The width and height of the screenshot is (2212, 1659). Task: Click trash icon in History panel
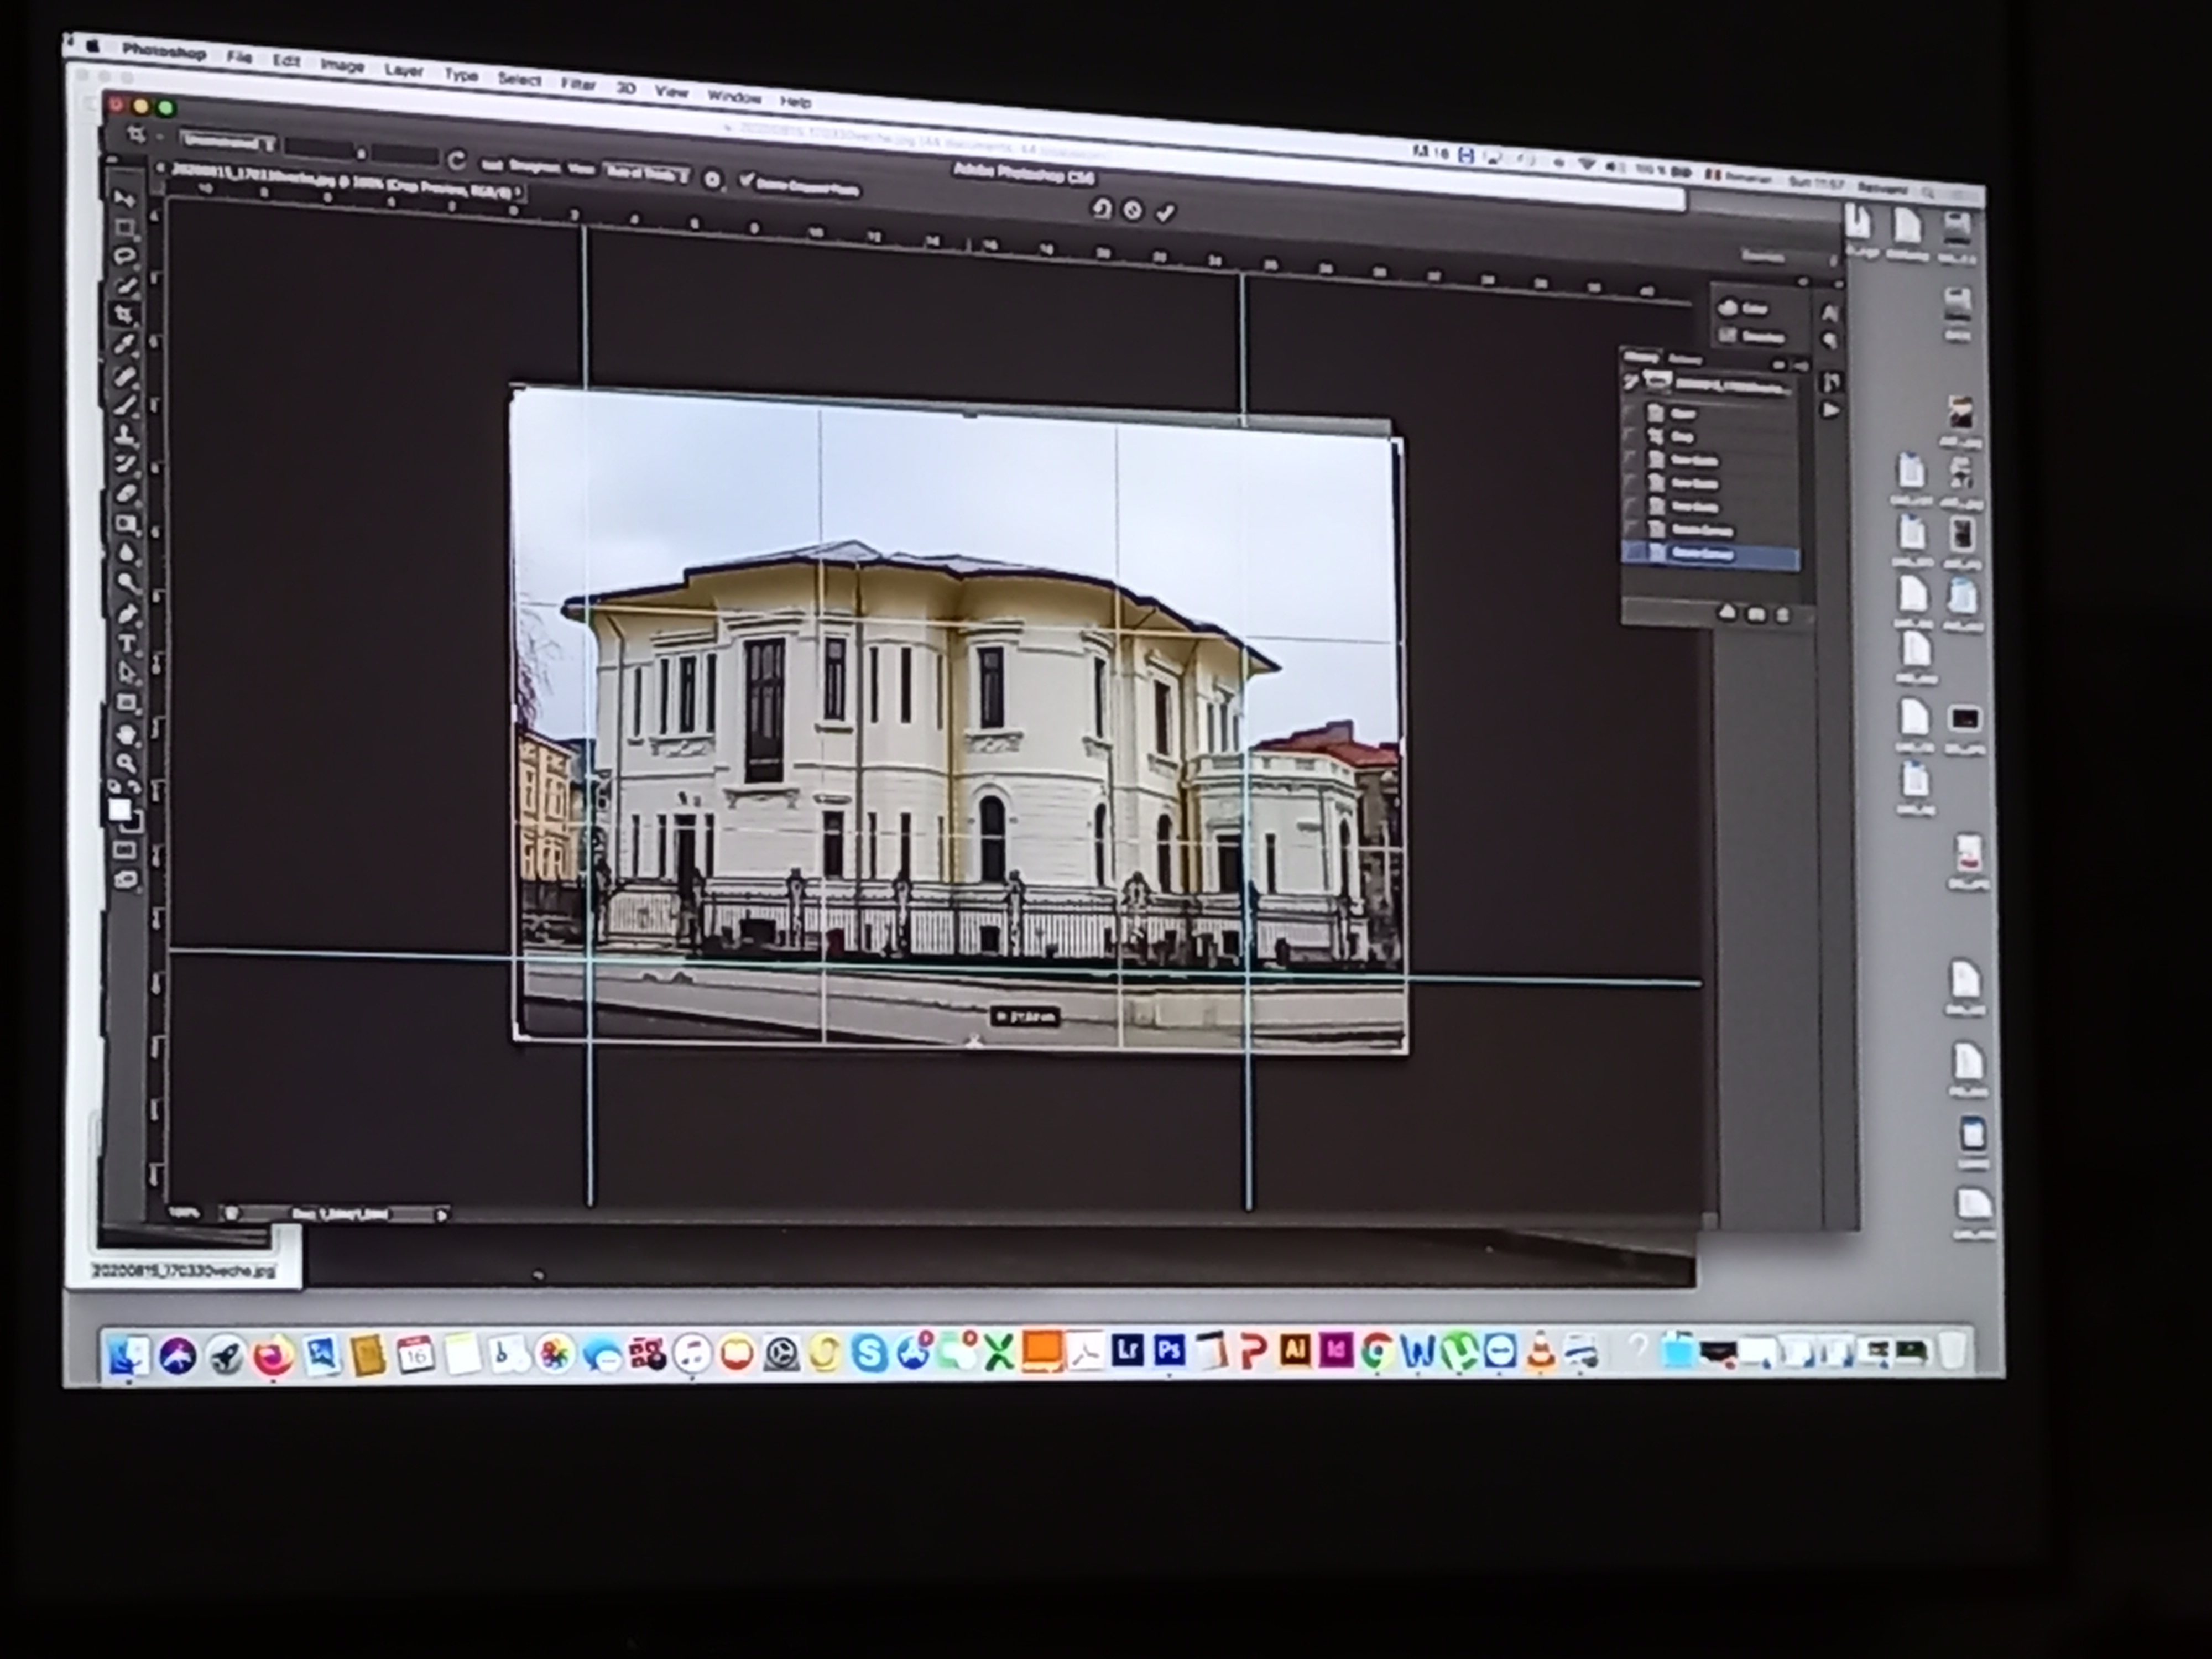pyautogui.click(x=1782, y=616)
